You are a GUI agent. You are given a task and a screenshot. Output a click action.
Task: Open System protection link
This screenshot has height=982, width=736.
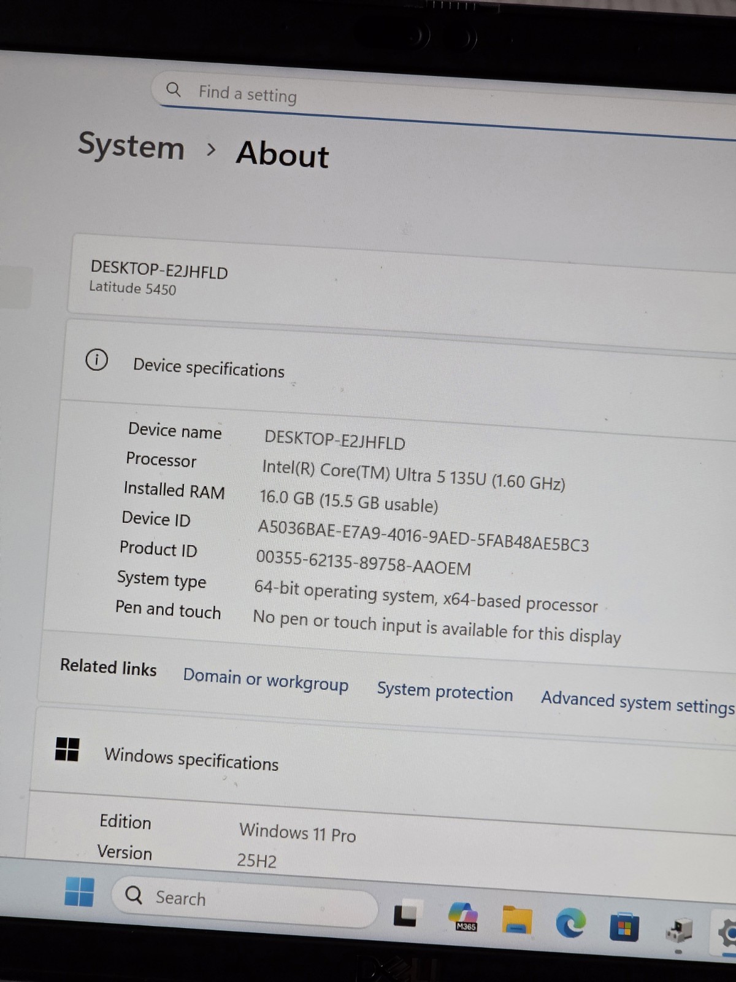pyautogui.click(x=445, y=691)
